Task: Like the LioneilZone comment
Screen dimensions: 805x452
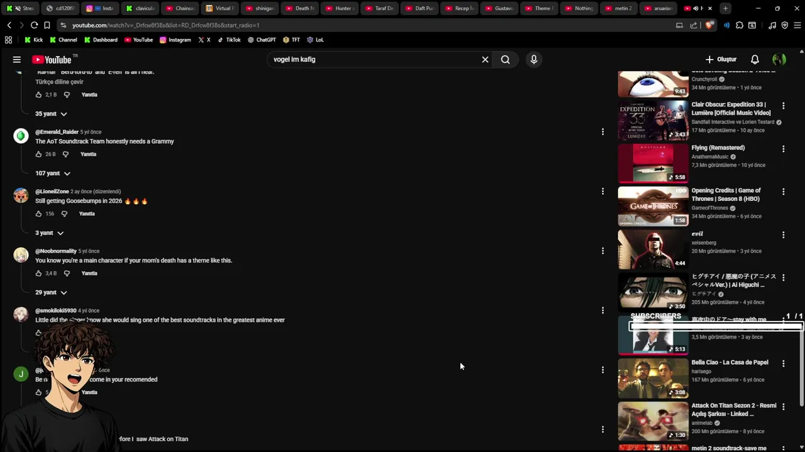Action: coord(38,214)
